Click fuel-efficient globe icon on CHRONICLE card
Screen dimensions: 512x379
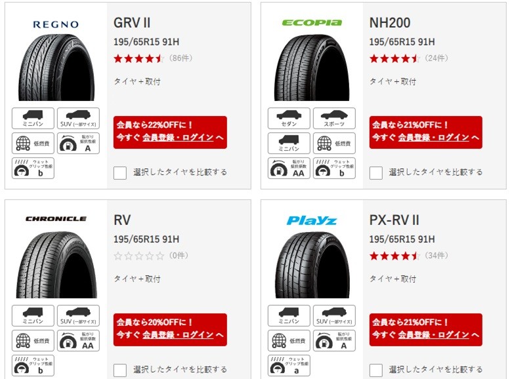33,340
